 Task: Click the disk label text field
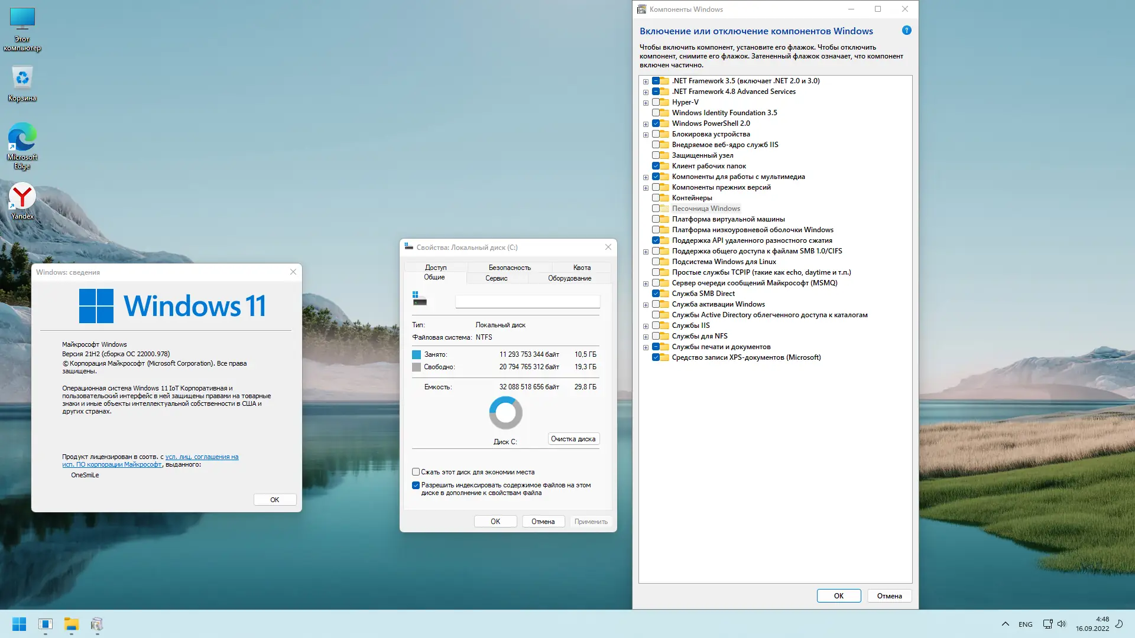[x=527, y=301]
